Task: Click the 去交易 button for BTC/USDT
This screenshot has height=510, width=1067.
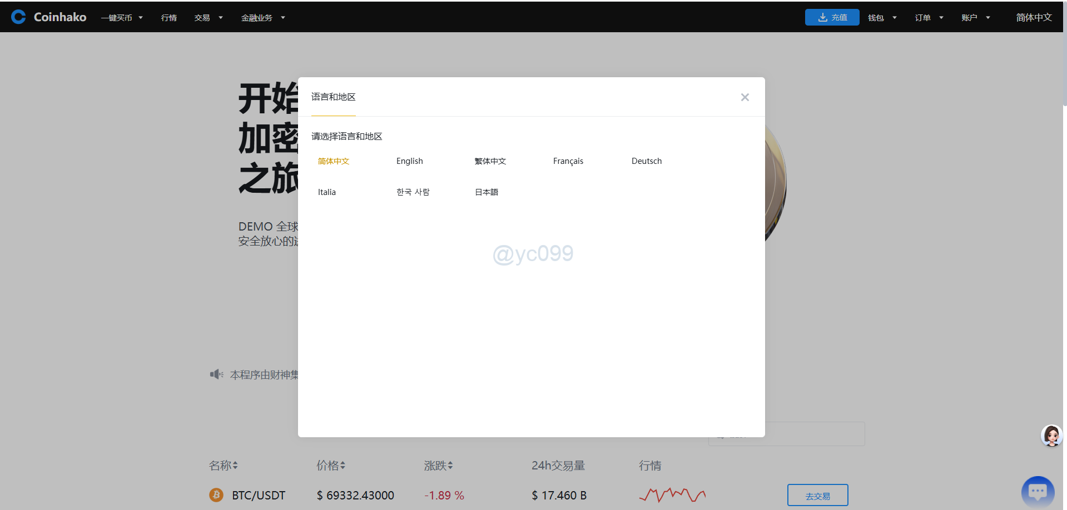Action: (x=817, y=495)
